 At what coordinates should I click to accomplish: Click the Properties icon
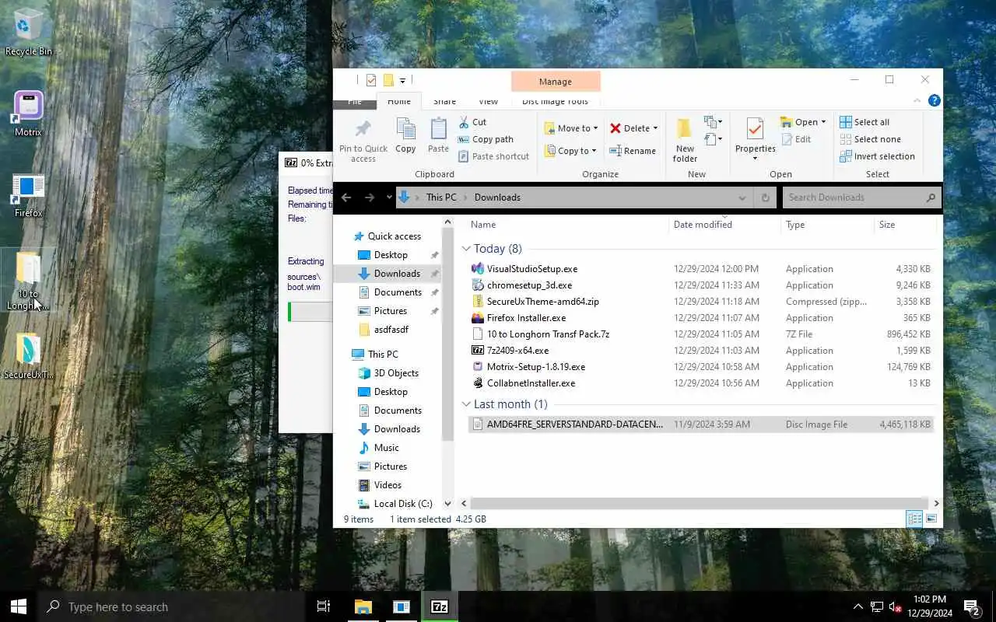(755, 129)
